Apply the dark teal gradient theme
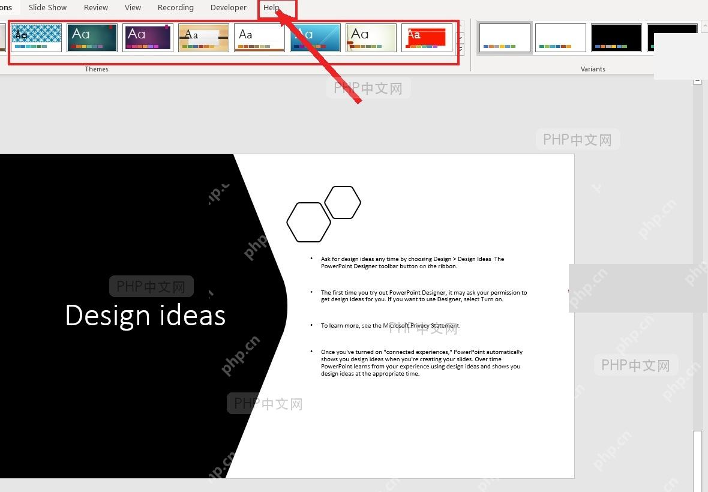708x492 pixels. [92, 37]
